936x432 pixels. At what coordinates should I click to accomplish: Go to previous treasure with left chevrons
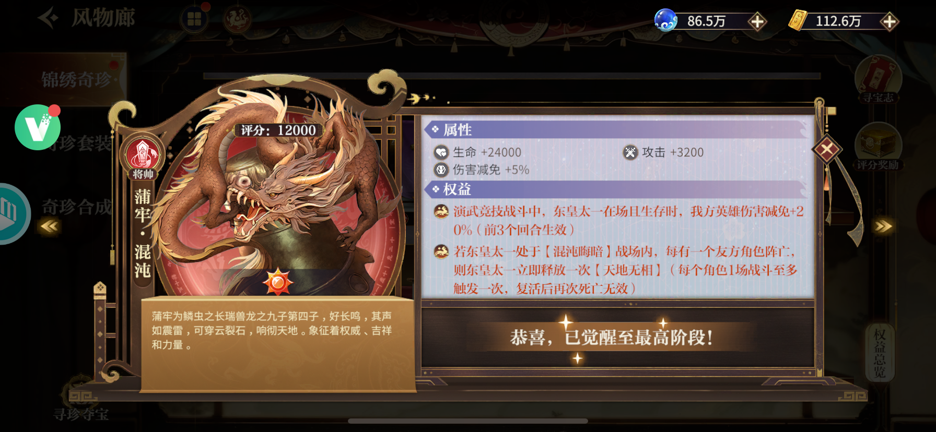click(x=50, y=226)
